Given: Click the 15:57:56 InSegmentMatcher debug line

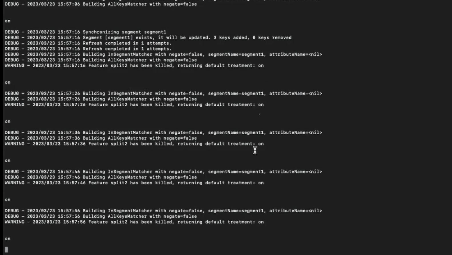Looking at the screenshot, I should 163,211.
